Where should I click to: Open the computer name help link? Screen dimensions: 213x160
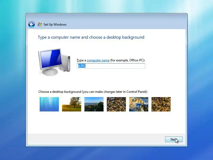98,60
